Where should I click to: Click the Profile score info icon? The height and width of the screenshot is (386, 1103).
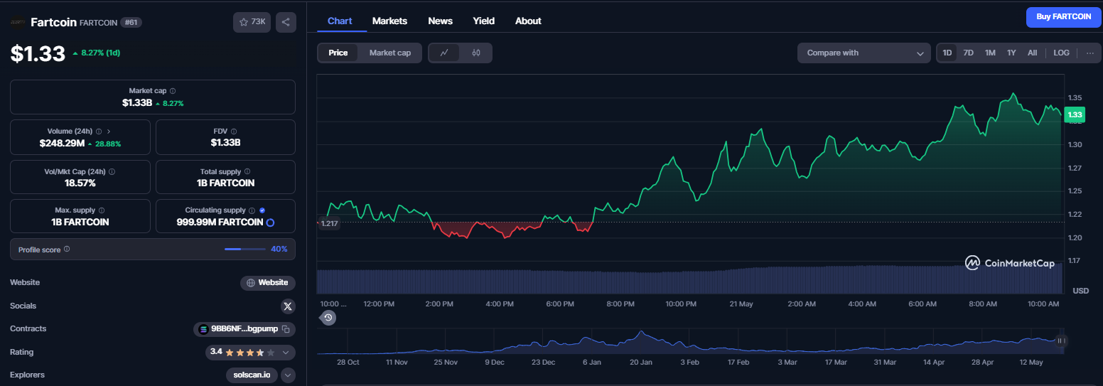(67, 250)
